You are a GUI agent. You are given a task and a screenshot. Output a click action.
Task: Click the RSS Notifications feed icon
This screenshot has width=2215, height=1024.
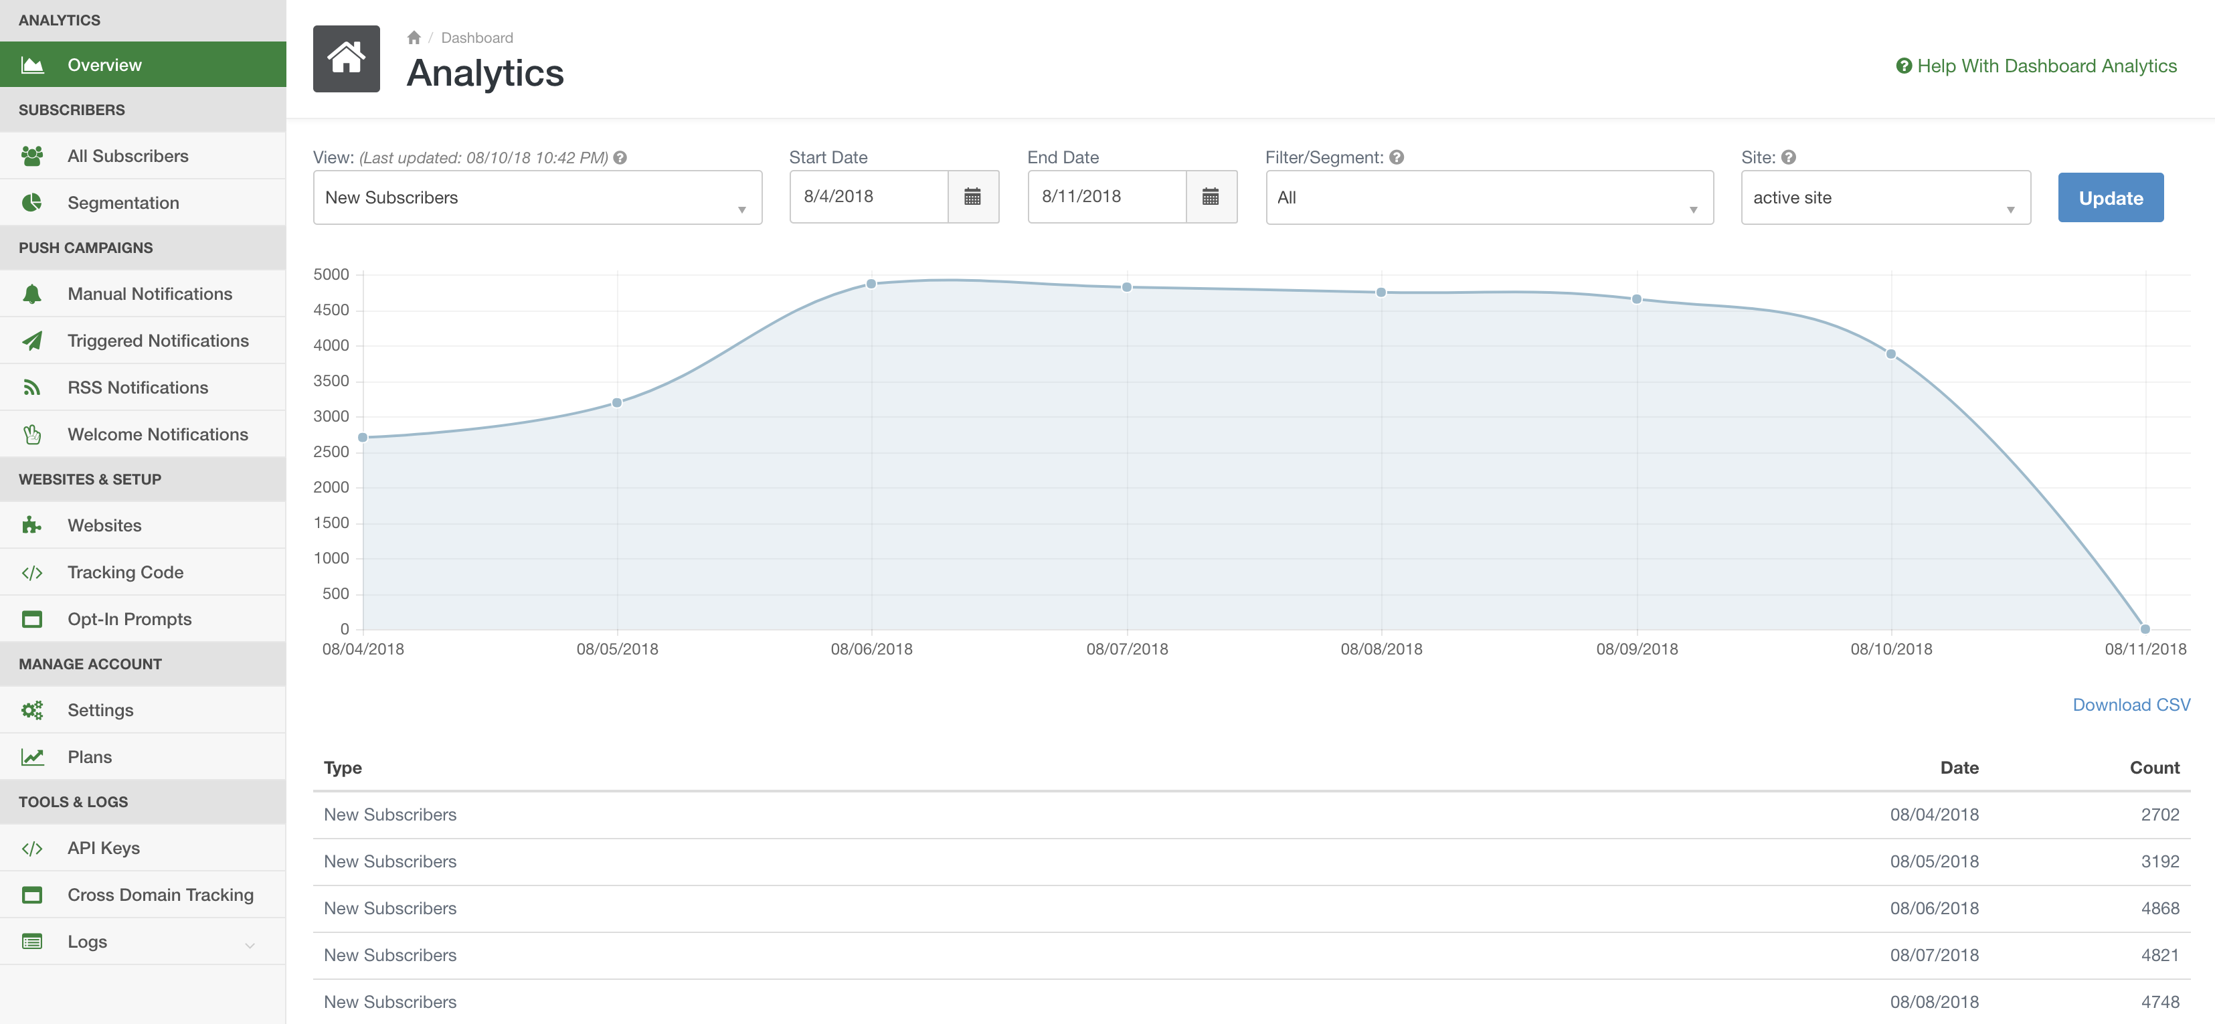(x=32, y=388)
